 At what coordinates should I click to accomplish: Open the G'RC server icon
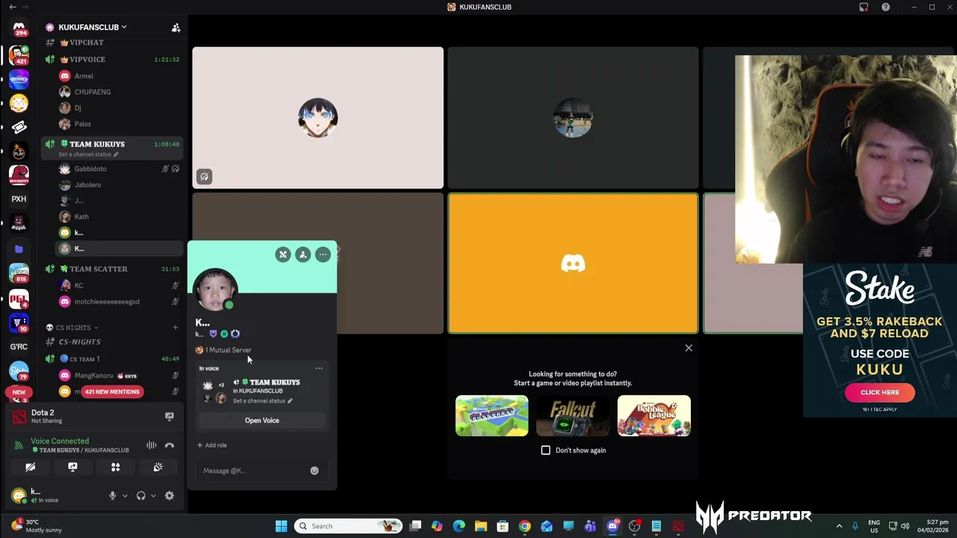(x=19, y=347)
